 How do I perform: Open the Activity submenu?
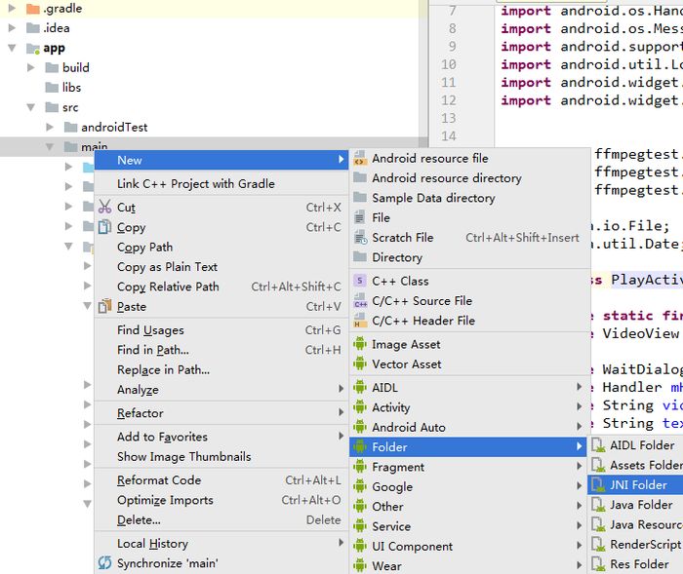(x=390, y=407)
